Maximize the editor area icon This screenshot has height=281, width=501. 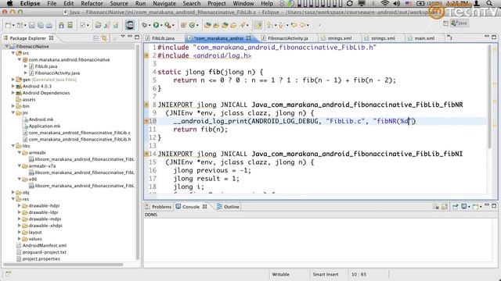[494, 37]
